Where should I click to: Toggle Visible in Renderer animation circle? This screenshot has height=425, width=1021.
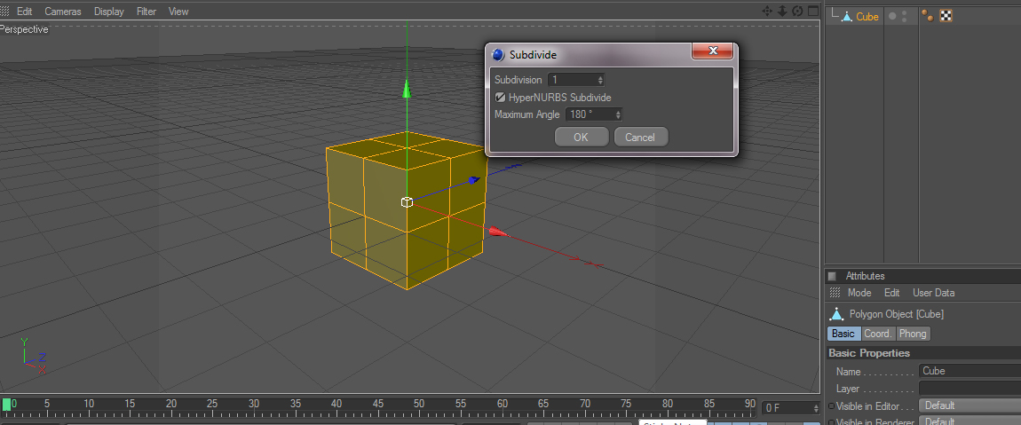pos(831,423)
